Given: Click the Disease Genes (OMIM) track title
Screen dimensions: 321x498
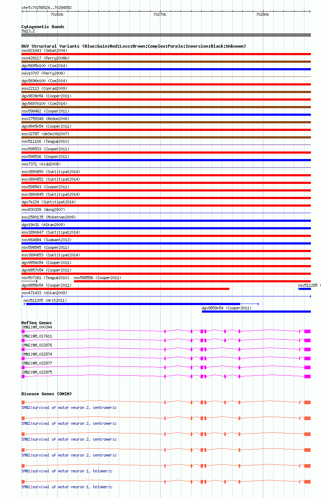Looking at the screenshot, I should pos(47,394).
